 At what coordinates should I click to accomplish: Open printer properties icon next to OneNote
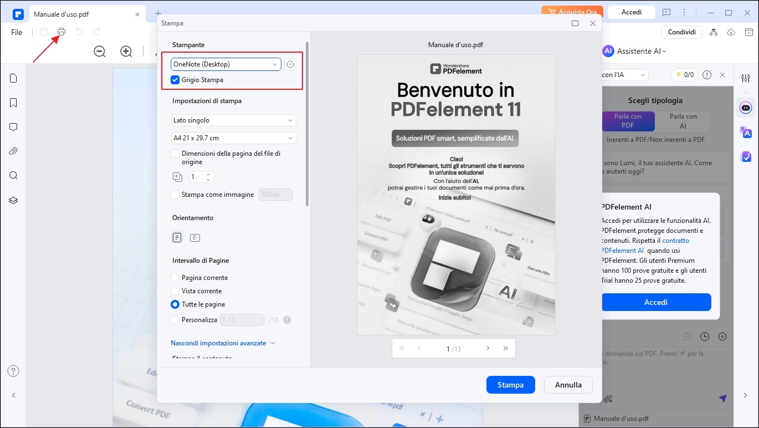(290, 64)
